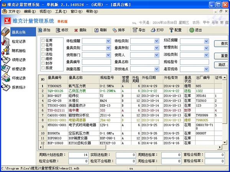Restore the inner document window
Viewport: 230px width, 172px height.
point(221,11)
